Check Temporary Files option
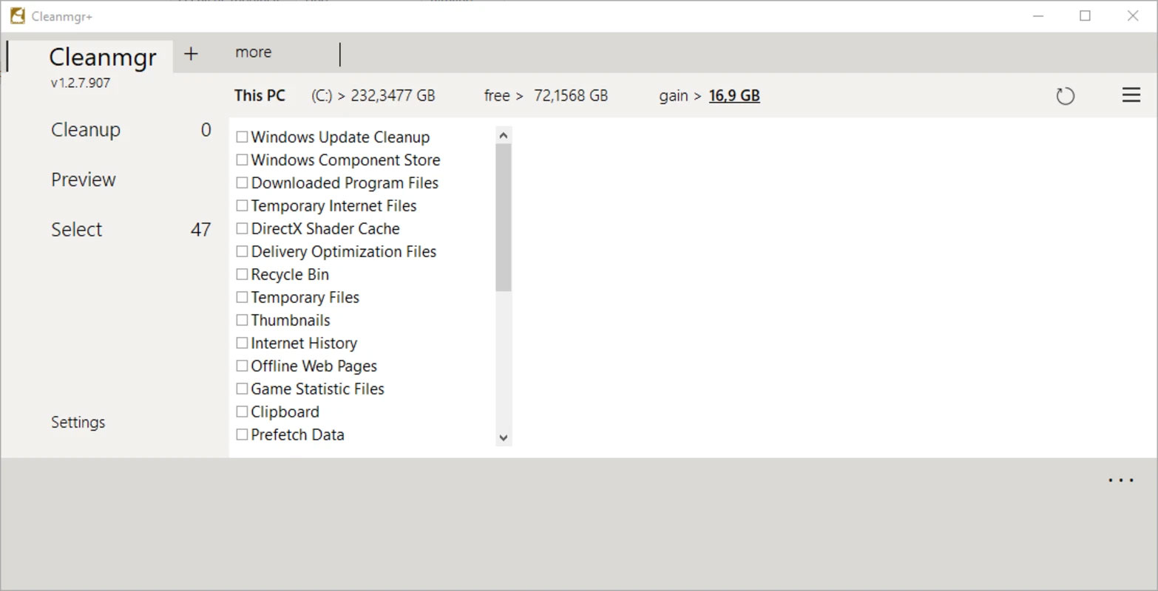The width and height of the screenshot is (1158, 591). tap(242, 297)
